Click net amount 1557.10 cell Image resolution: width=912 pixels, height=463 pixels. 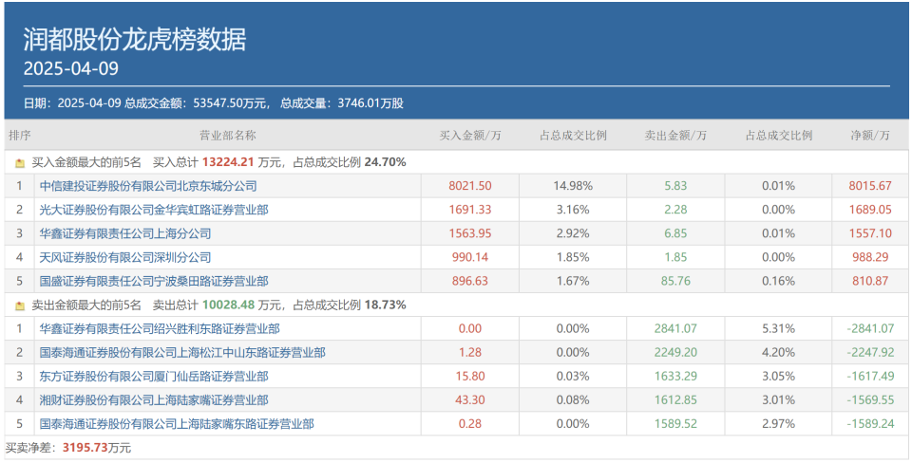(x=870, y=234)
